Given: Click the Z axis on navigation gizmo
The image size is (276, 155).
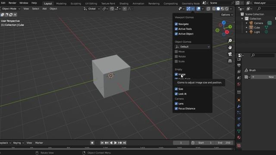Looking at the screenshot, I should click(224, 22).
